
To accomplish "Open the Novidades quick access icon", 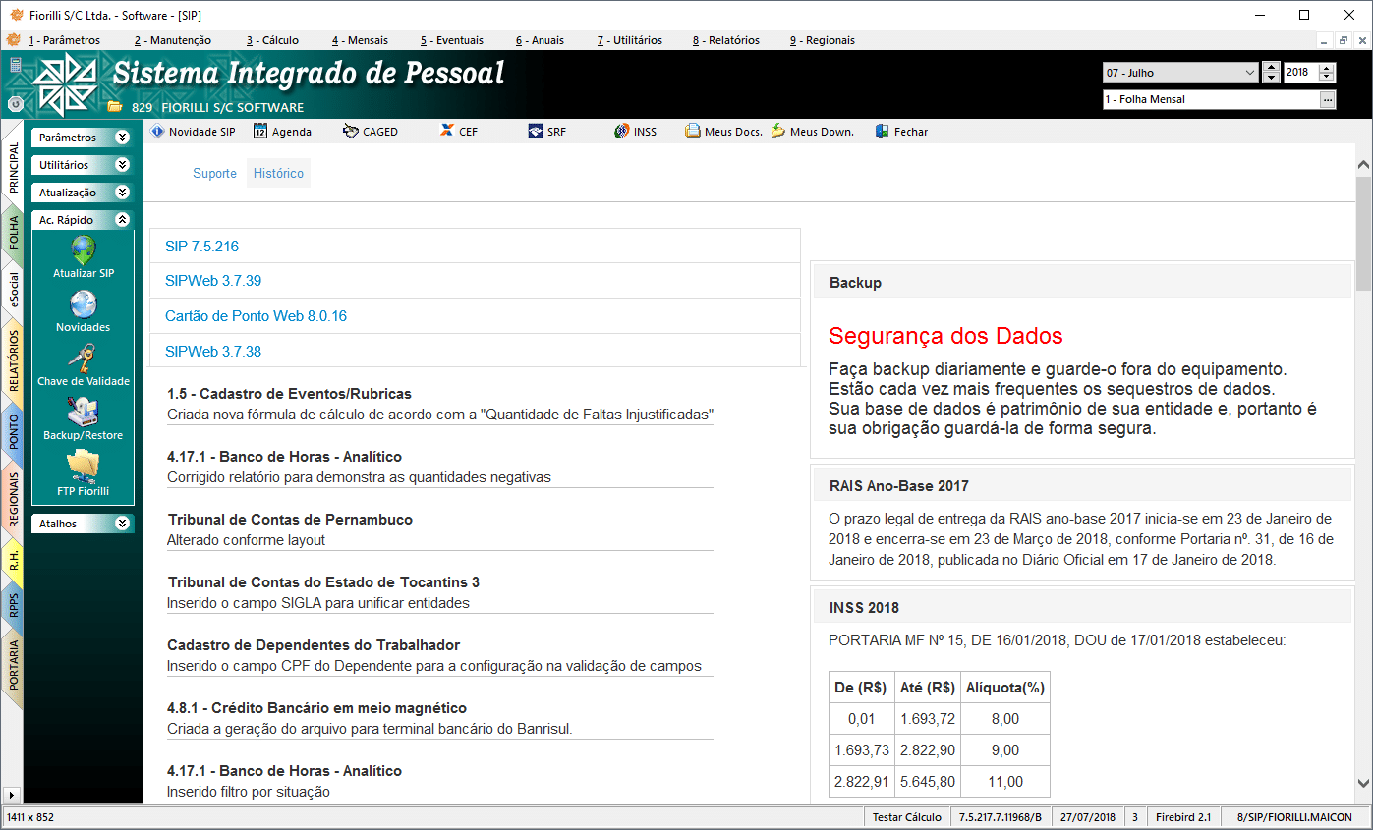I will click(84, 305).
